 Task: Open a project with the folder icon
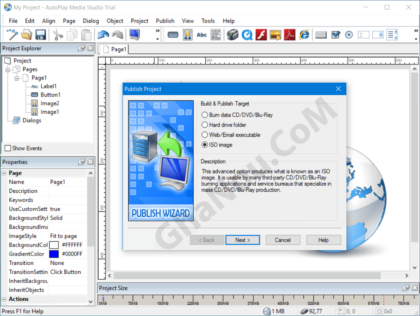(x=26, y=35)
